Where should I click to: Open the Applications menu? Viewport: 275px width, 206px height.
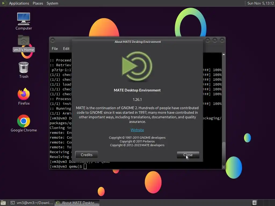coord(19,3)
